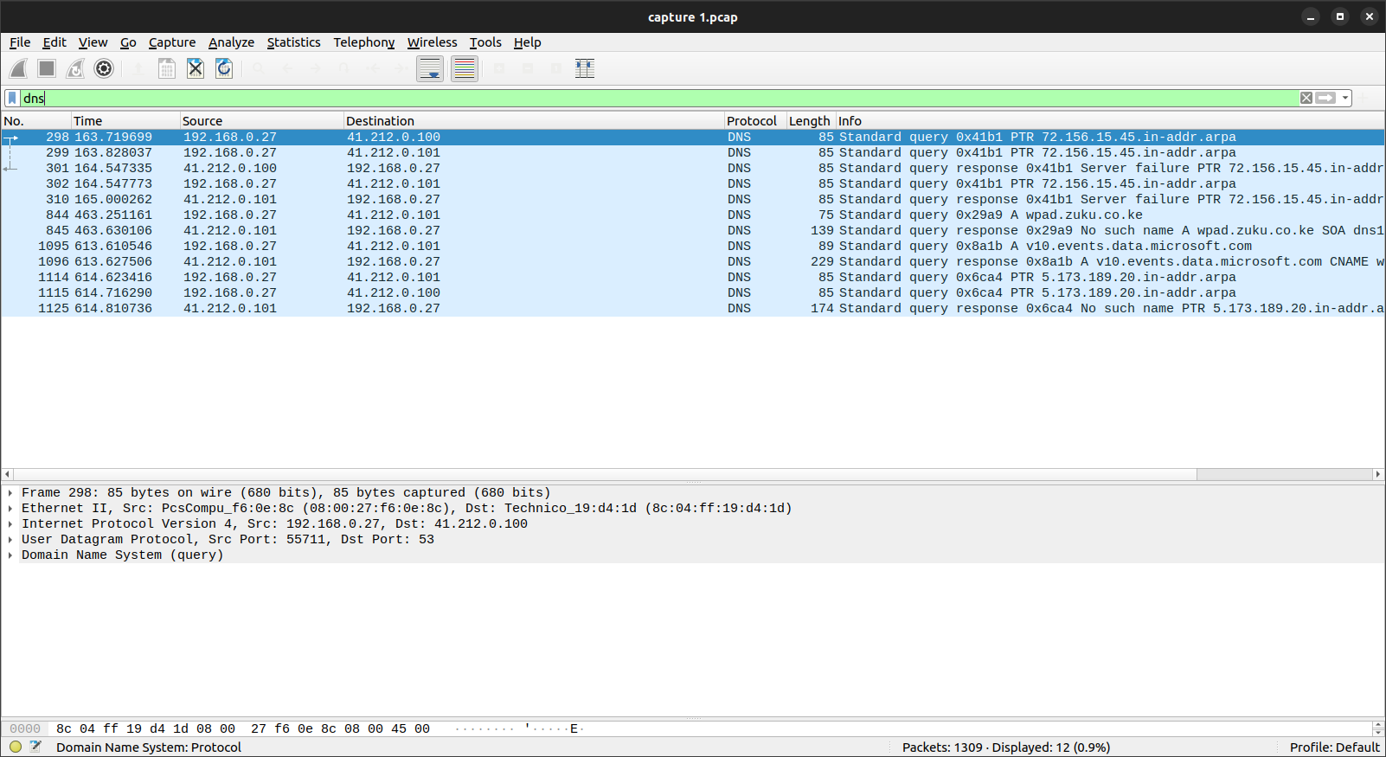Sort by Destination column header
This screenshot has height=757, width=1386.
click(534, 121)
